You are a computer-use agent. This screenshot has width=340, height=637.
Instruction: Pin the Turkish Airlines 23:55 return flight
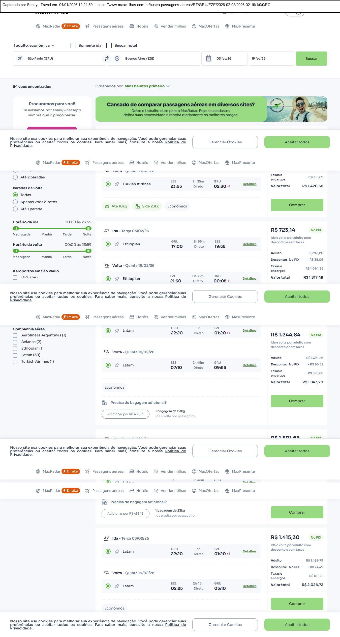[x=117, y=184]
